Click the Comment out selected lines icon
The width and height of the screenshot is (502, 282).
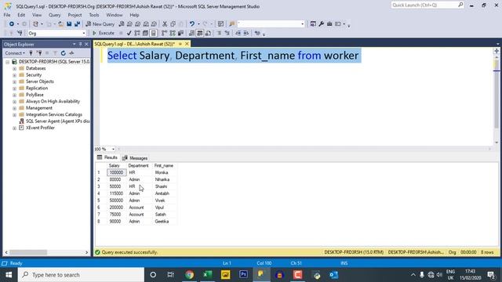coord(219,33)
